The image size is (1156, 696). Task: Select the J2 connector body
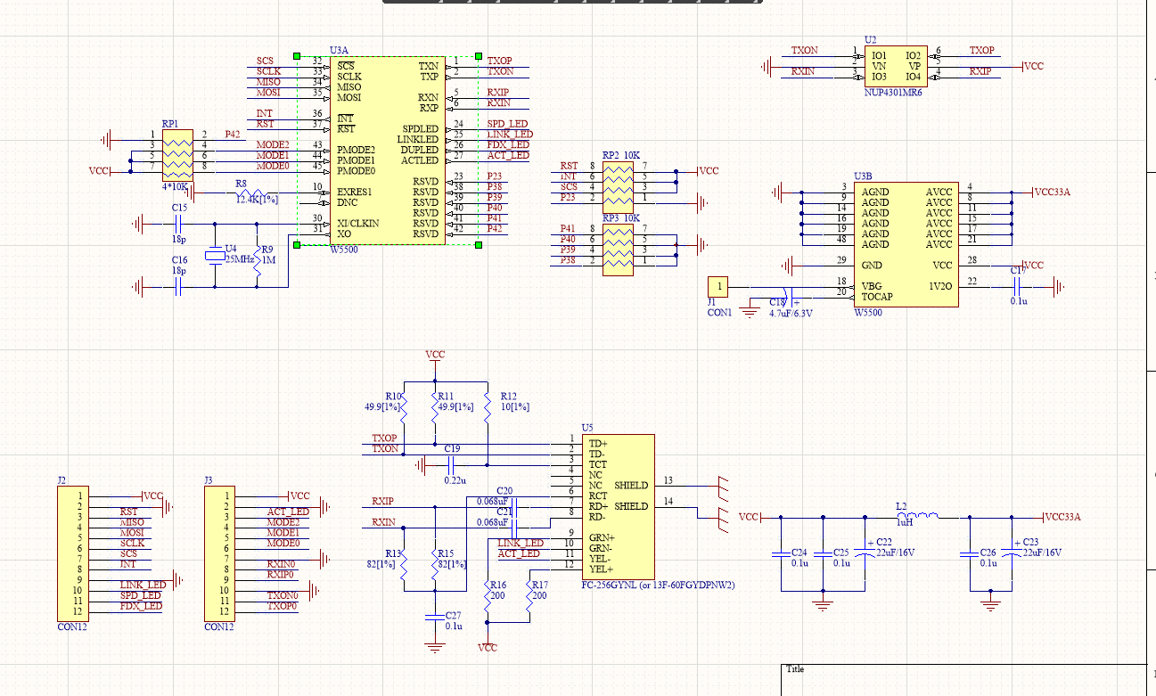(71, 553)
